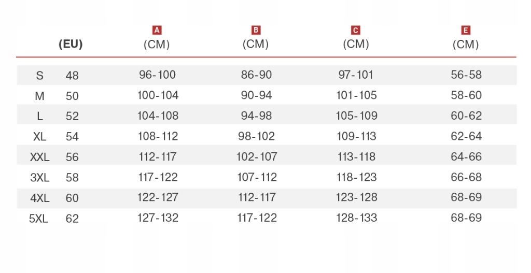Click EU size 54 cell
Viewport: 531px width, 273px height.
72,137
